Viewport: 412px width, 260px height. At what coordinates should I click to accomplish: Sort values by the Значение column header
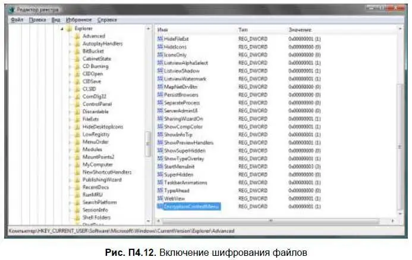tap(300, 30)
